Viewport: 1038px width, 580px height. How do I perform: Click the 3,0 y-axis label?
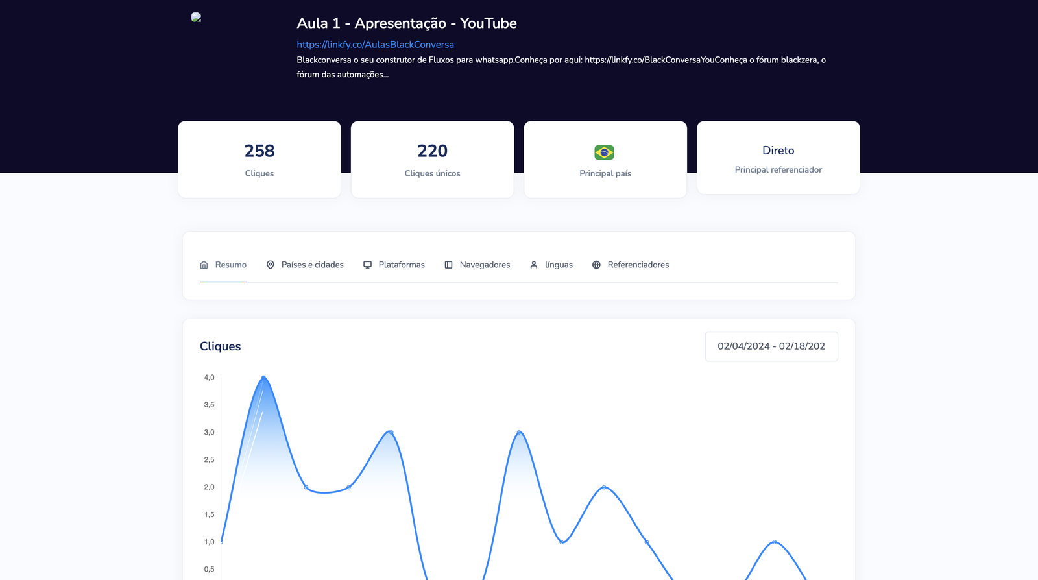click(x=209, y=432)
